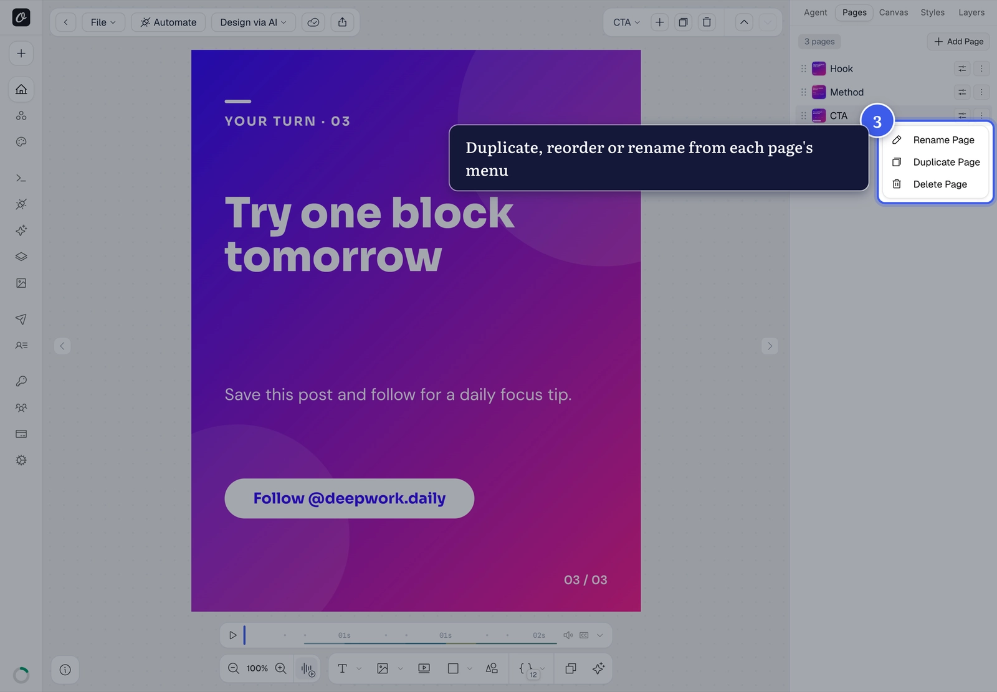Click the top toolbar back arrow
Screen dimensions: 997x692
(65, 22)
